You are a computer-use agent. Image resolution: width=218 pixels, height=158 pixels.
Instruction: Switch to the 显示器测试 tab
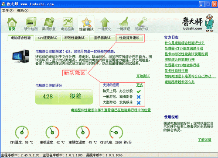102,38
